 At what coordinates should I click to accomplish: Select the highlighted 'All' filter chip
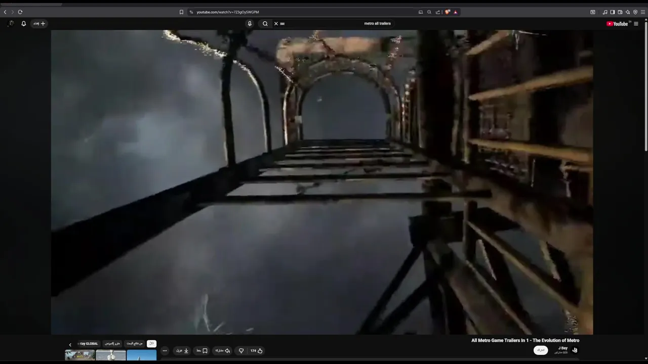click(151, 343)
